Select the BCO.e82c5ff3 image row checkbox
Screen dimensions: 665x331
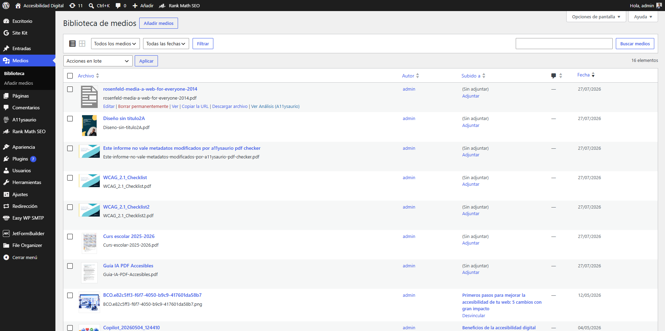pos(70,295)
